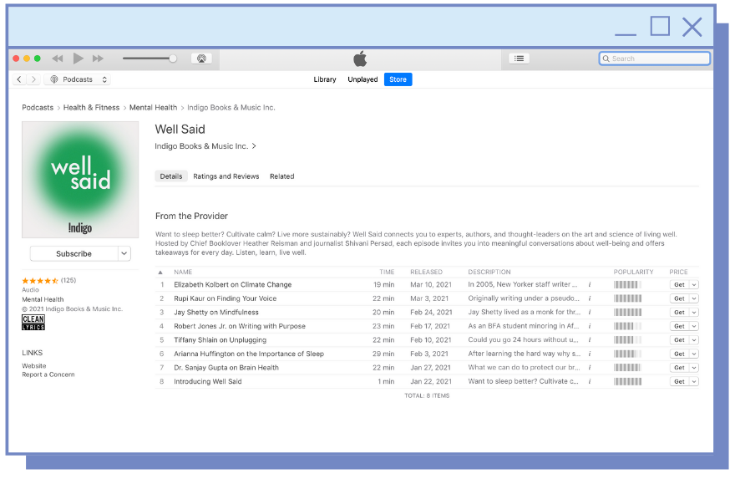735x479 pixels.
Task: Expand Get options for Tiffany Shlain episode
Action: point(694,340)
